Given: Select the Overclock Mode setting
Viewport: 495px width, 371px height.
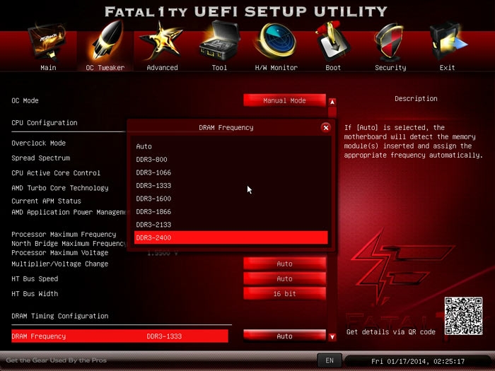Looking at the screenshot, I should pos(38,143).
